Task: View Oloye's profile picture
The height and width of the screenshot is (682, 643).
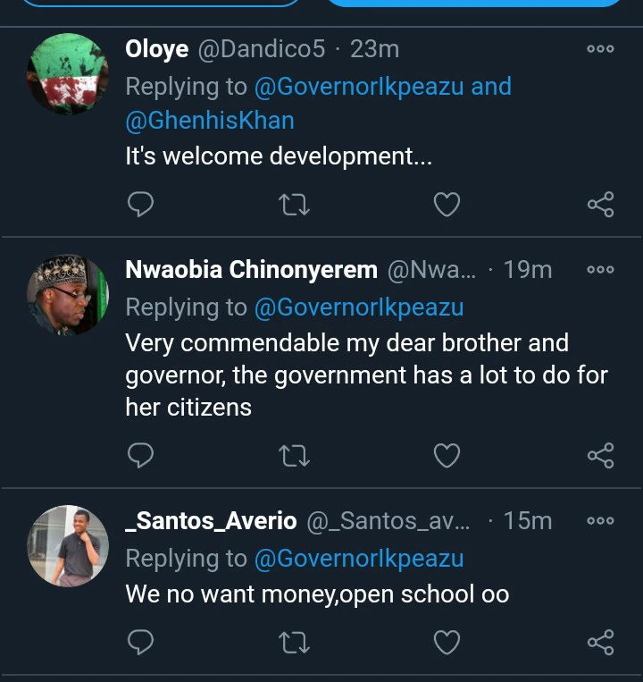Action: 68,74
